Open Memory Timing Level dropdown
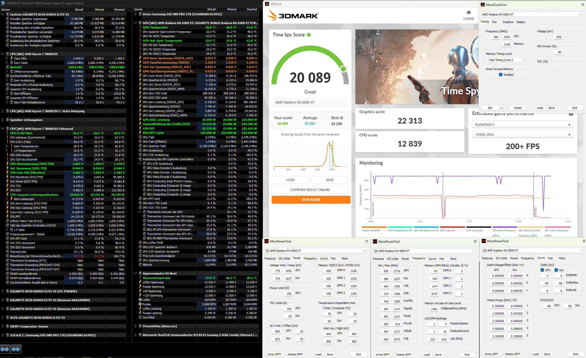The height and width of the screenshot is (358, 586). (507, 60)
